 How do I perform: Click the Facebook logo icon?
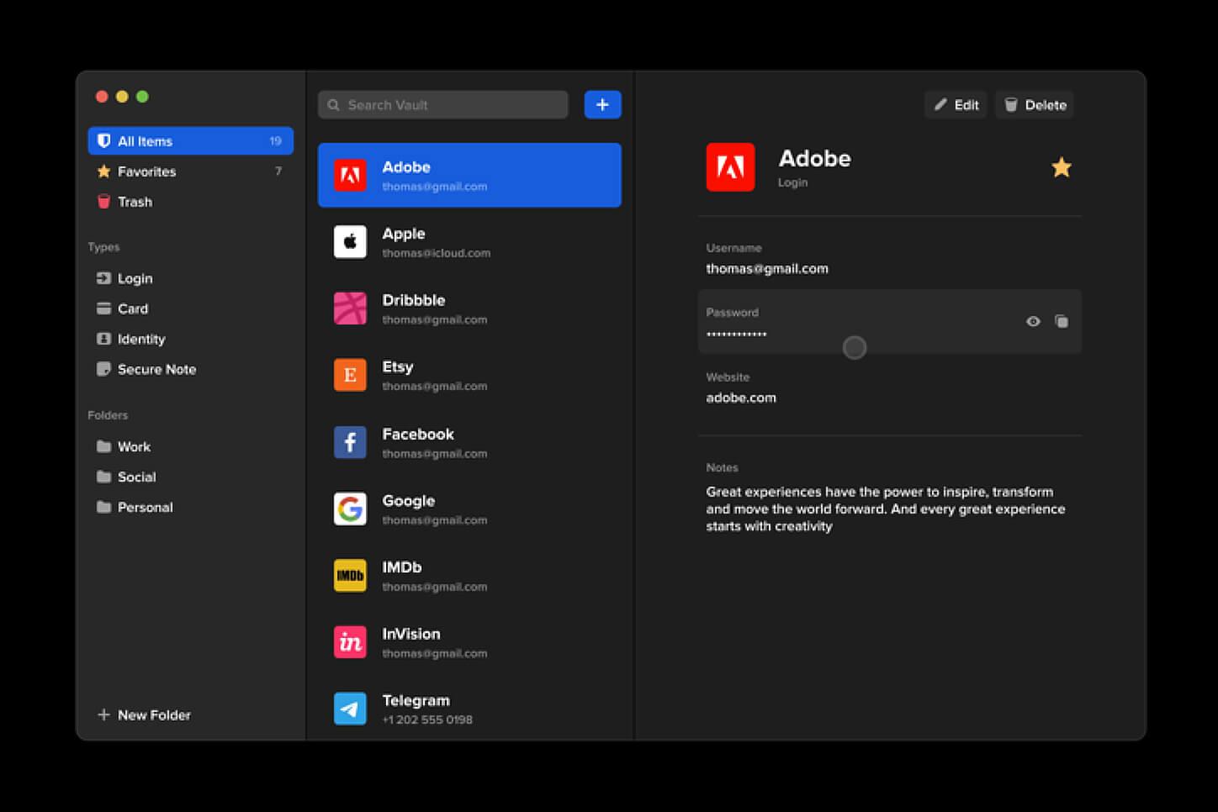(350, 442)
